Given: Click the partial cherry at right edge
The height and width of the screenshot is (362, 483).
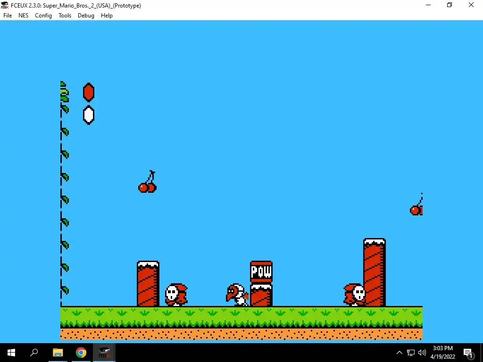Looking at the screenshot, I should (x=416, y=205).
